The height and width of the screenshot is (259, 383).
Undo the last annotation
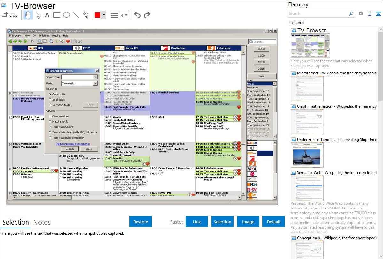pyautogui.click(x=137, y=15)
